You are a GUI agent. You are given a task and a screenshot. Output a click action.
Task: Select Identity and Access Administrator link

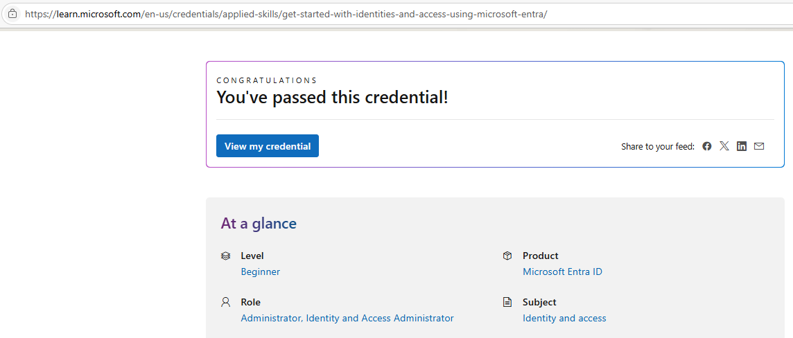point(380,319)
